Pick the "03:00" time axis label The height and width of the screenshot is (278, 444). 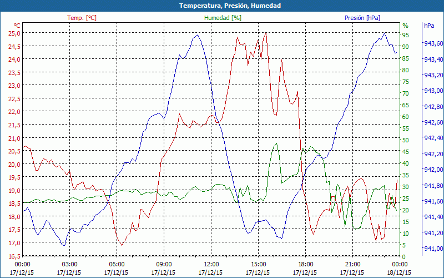click(x=69, y=264)
